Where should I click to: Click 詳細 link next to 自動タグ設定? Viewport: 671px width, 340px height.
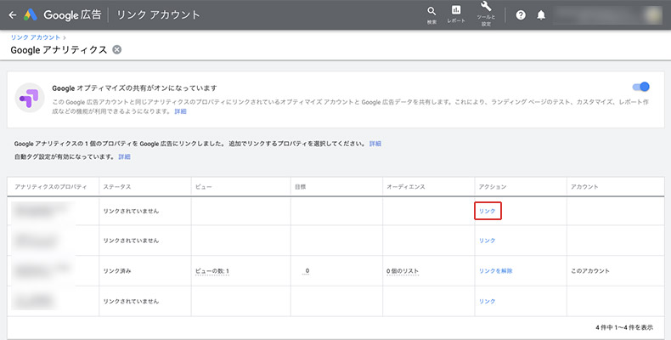pos(125,156)
